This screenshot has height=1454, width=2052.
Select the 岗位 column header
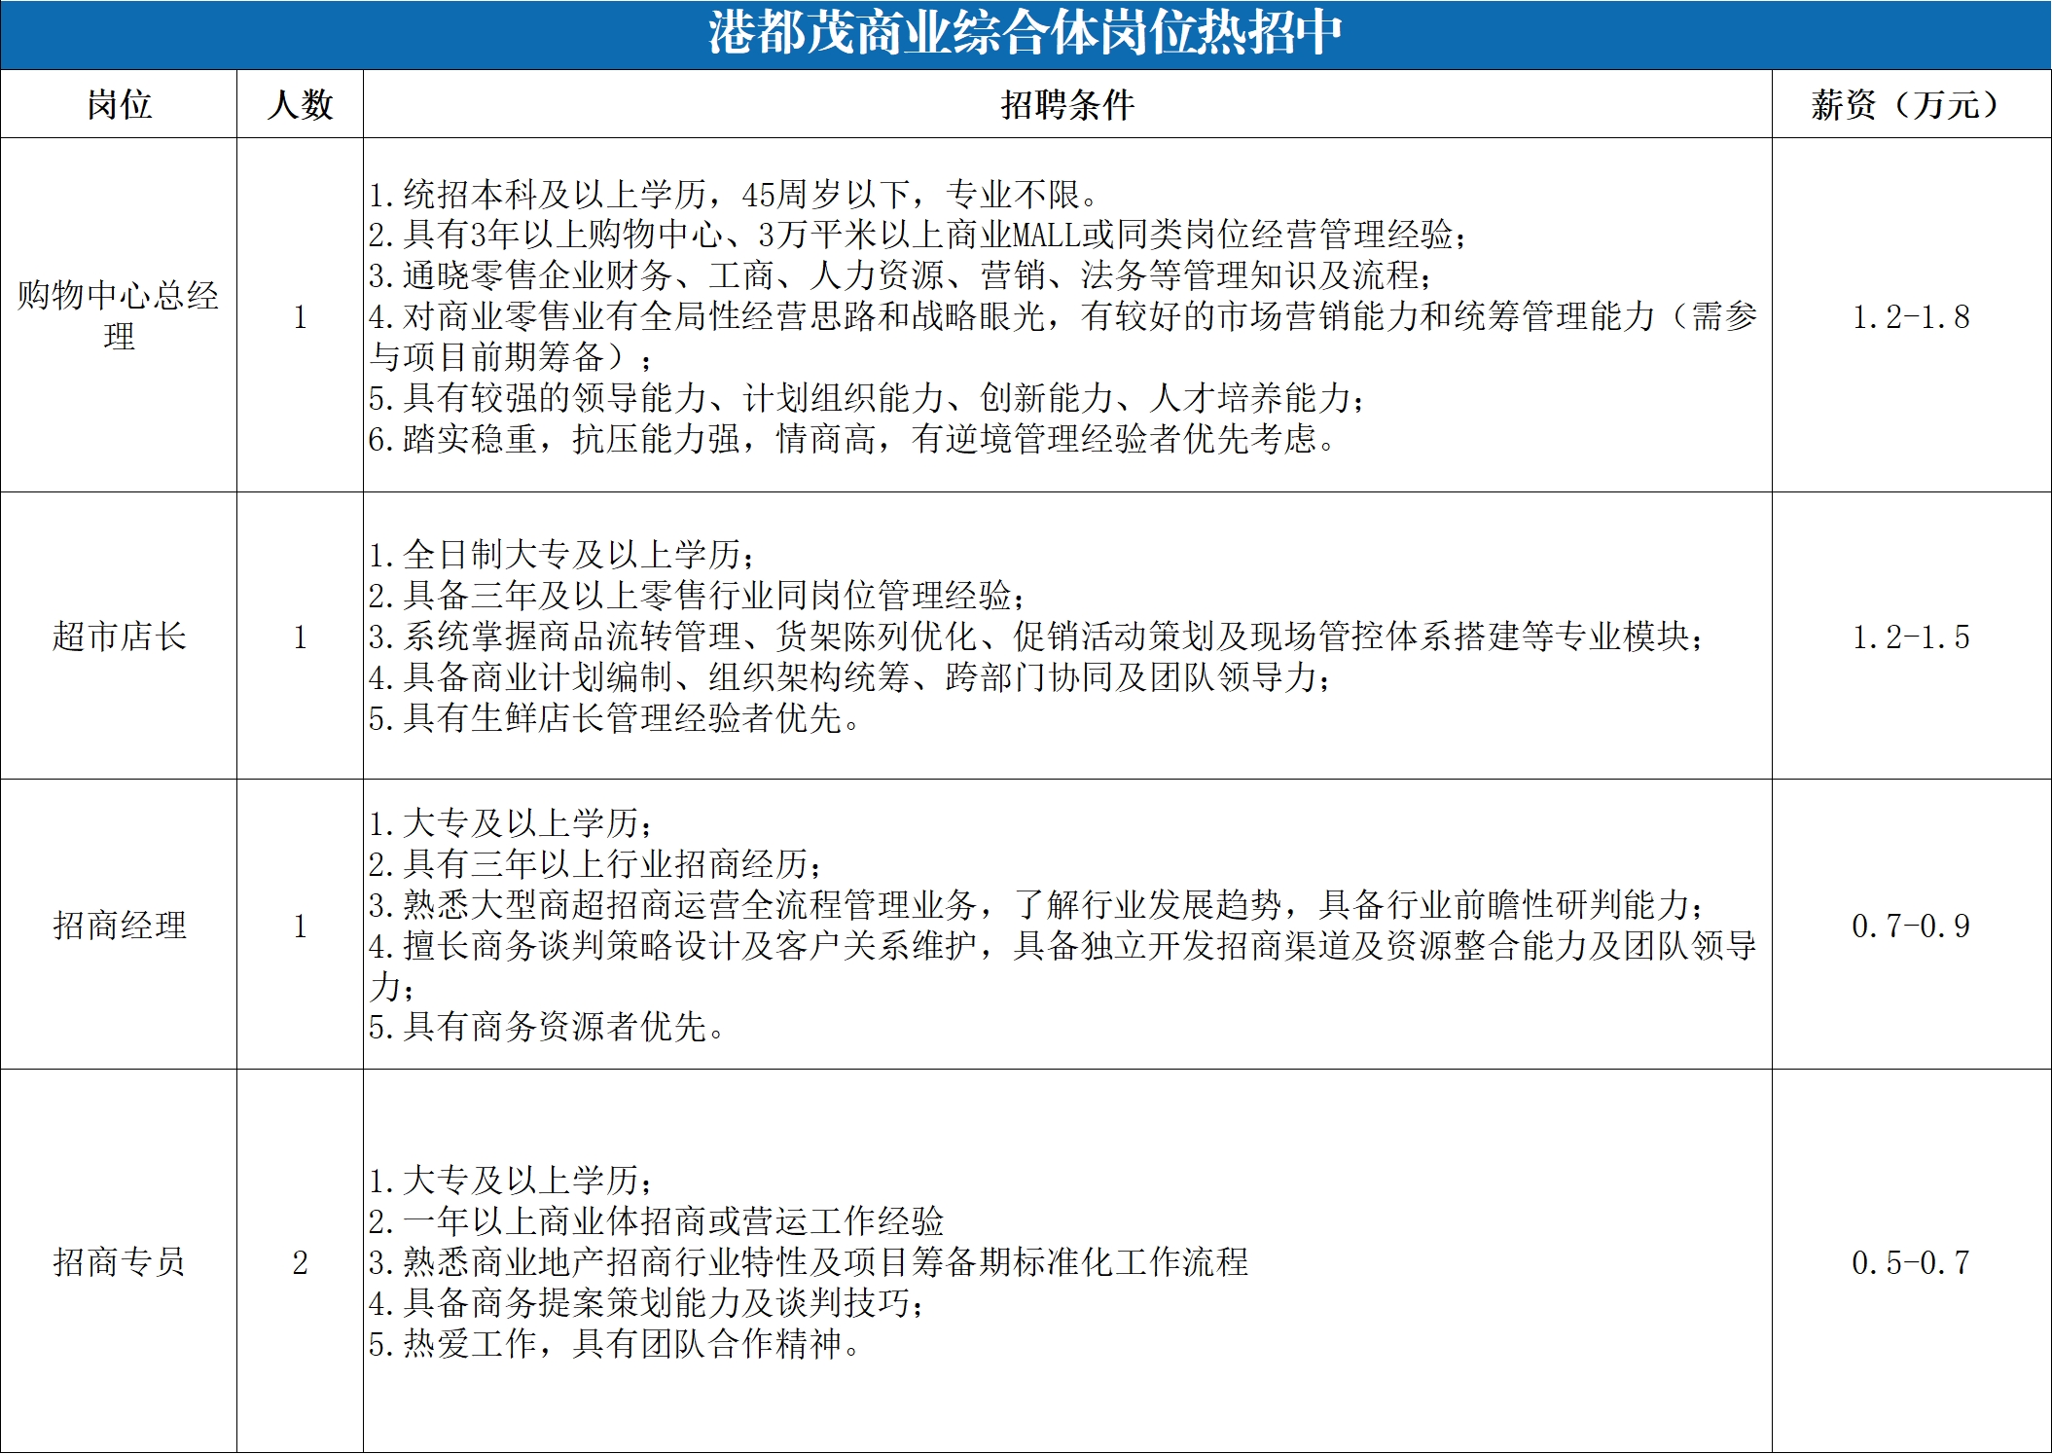[x=119, y=104]
